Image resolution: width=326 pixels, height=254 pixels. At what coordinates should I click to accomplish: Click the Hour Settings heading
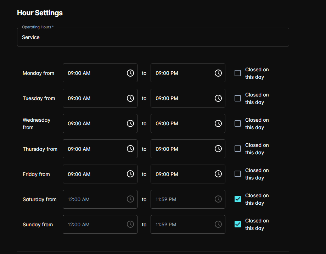point(40,13)
